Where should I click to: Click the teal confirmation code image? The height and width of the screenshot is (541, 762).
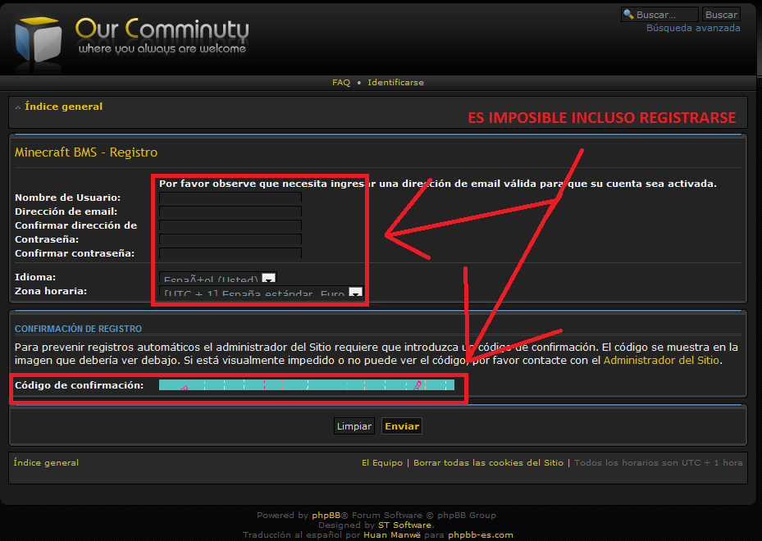coord(306,384)
